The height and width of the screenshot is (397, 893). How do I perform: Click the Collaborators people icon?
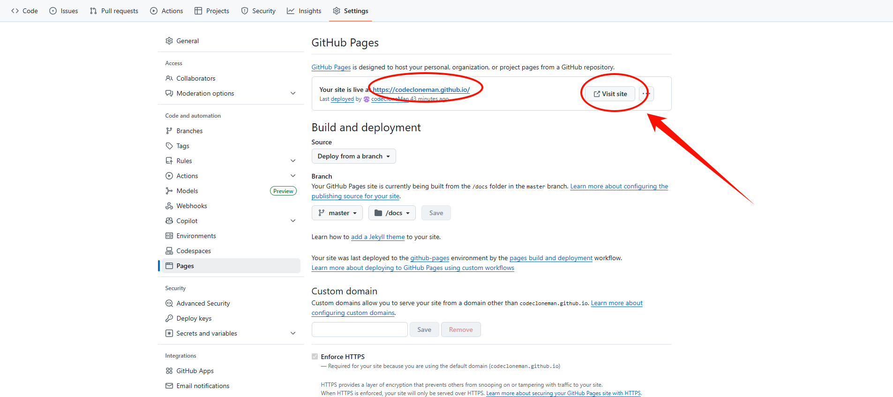(169, 78)
